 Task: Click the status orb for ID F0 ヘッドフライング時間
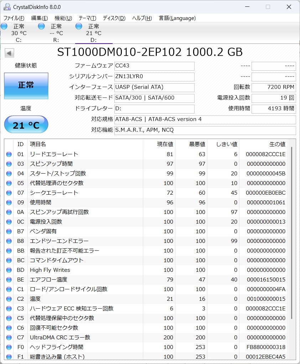point(9,347)
